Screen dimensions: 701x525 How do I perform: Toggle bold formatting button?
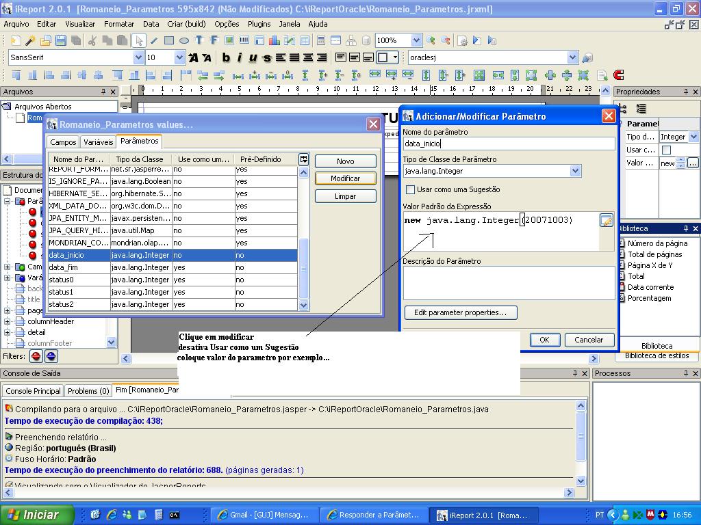226,57
